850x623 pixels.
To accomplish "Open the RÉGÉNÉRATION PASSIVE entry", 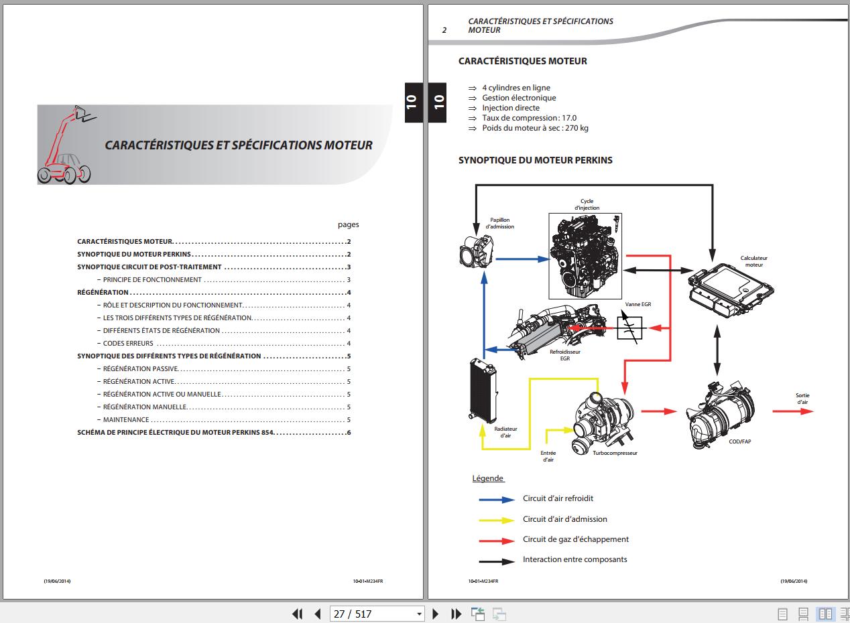I will (223, 369).
